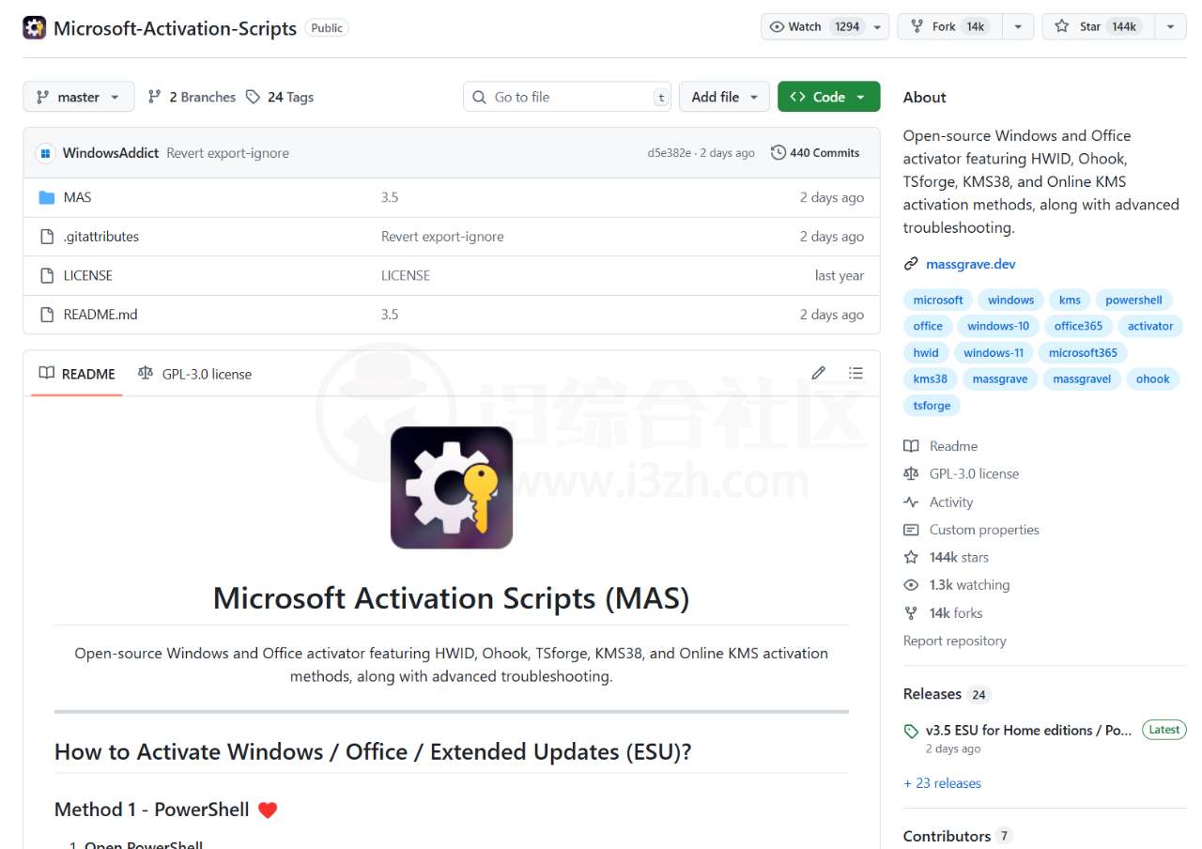This screenshot has width=1202, height=849.
Task: Click the pencil edit README icon
Action: 818,373
